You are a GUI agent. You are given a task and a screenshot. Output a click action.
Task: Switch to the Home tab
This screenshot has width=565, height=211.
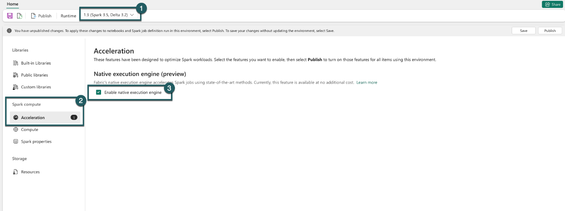click(x=12, y=4)
